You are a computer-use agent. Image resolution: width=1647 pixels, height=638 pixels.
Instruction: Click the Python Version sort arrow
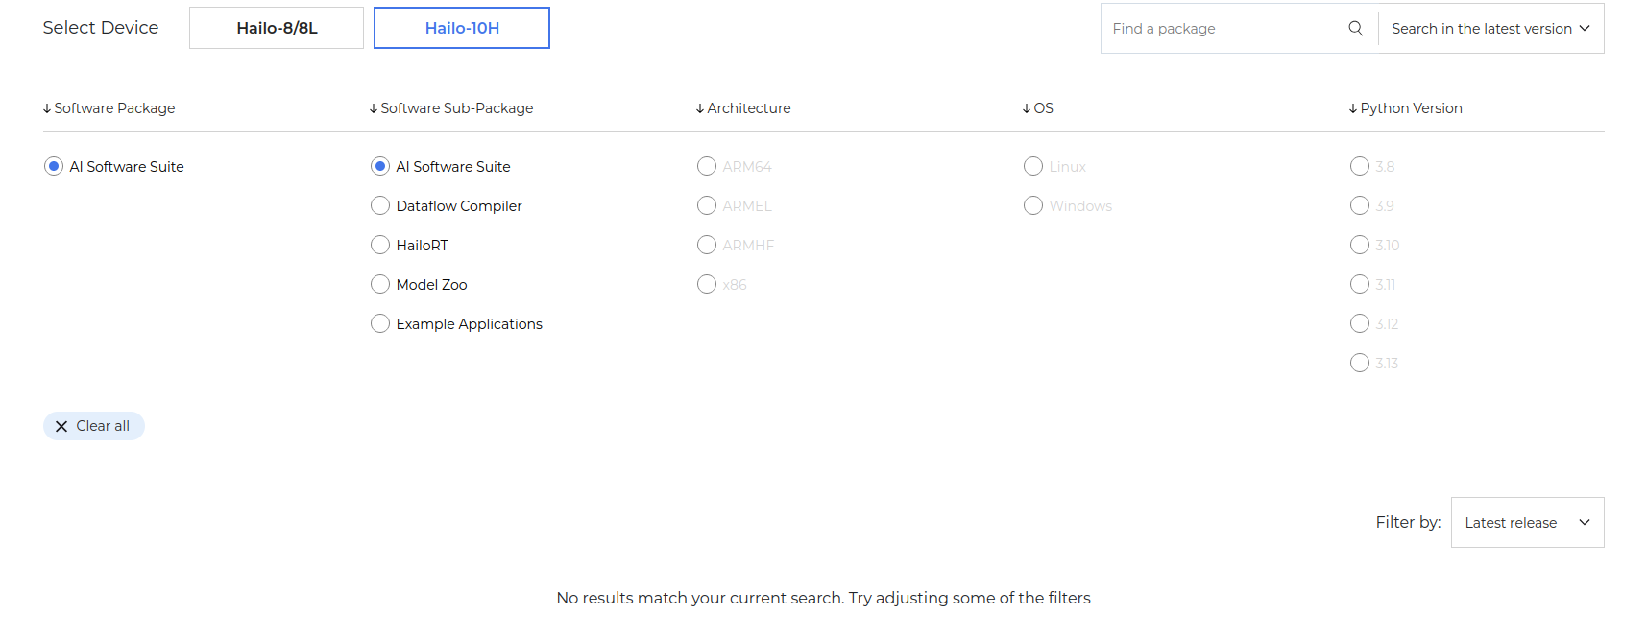(x=1353, y=109)
